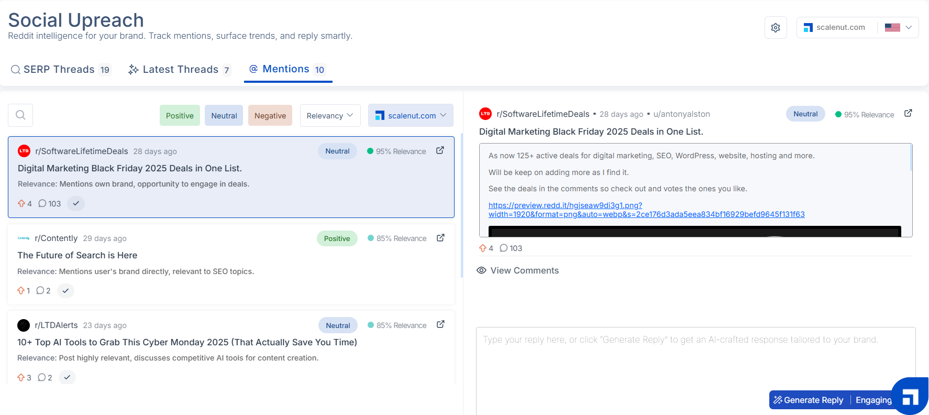The image size is (929, 415).
Task: Open external link icon in detail panel header
Action: pos(908,113)
